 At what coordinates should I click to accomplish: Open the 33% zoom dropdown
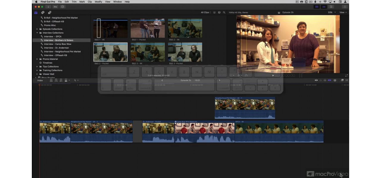pyautogui.click(x=332, y=12)
